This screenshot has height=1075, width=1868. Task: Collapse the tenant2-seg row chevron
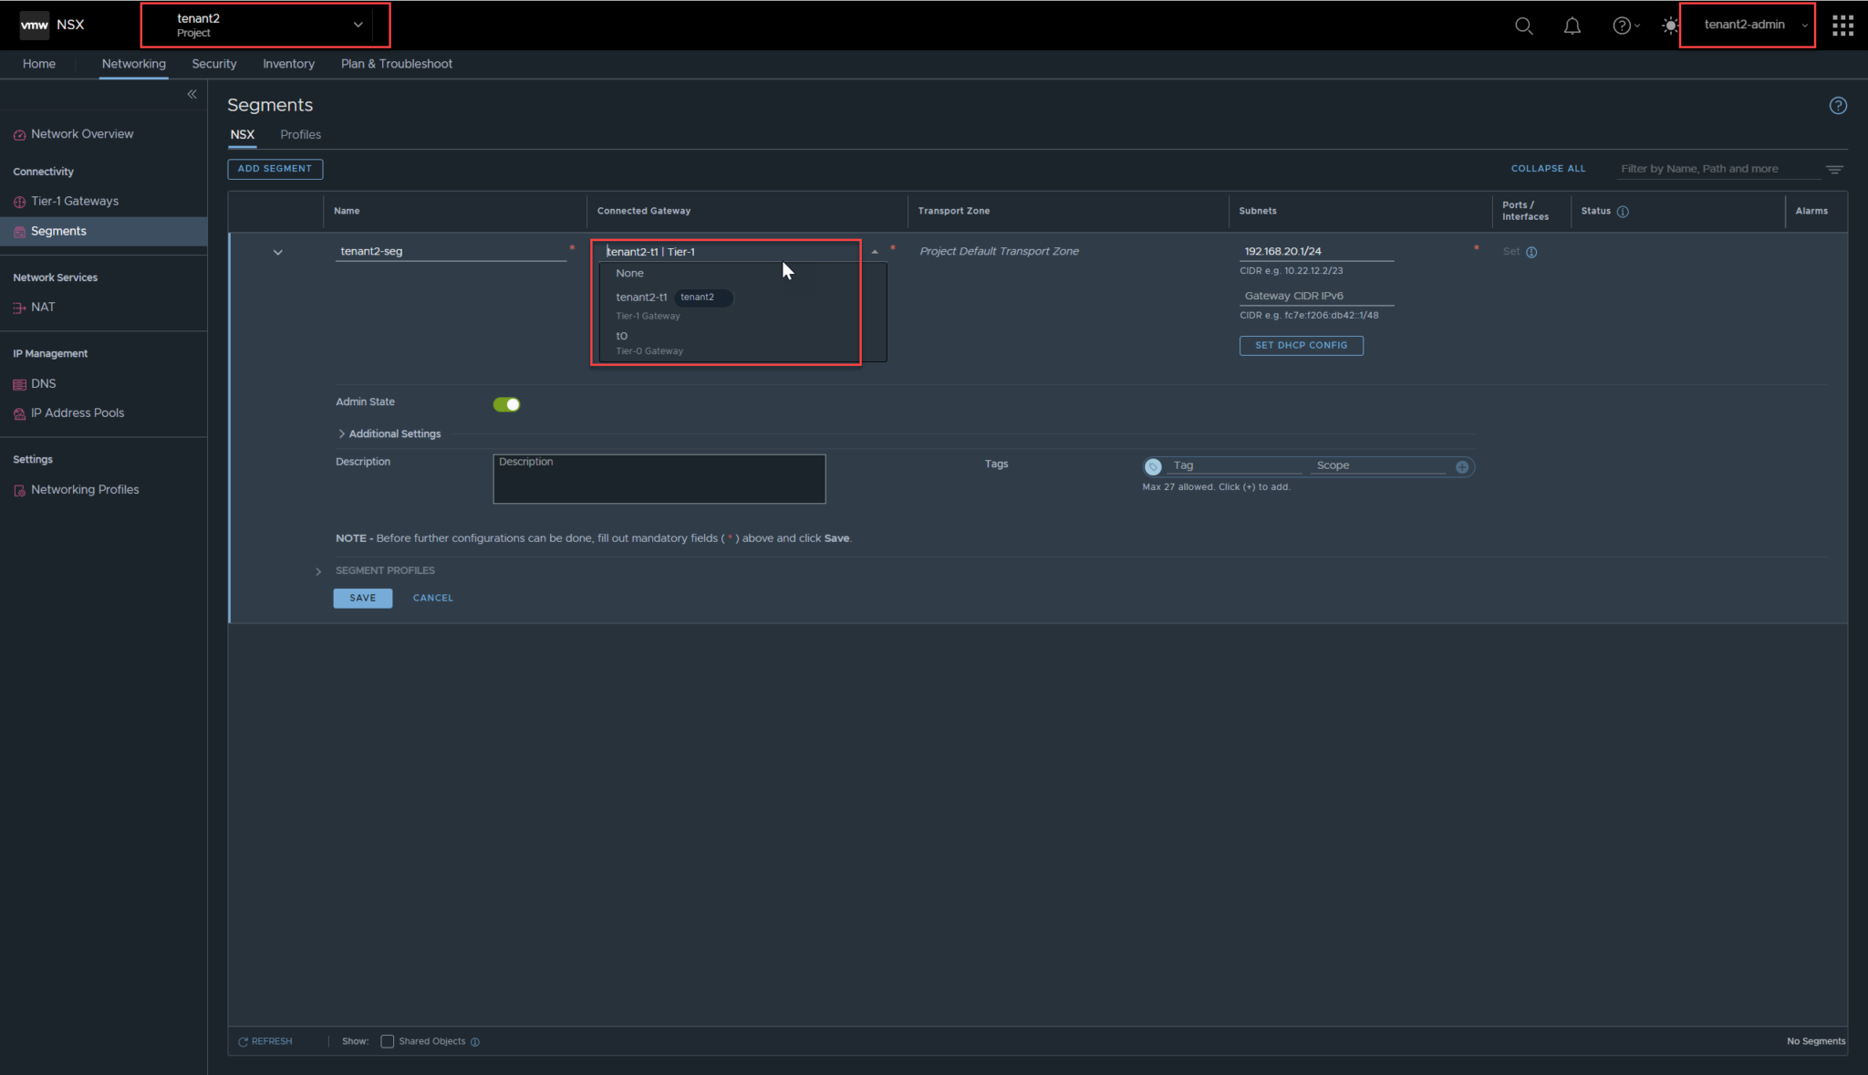coord(277,252)
